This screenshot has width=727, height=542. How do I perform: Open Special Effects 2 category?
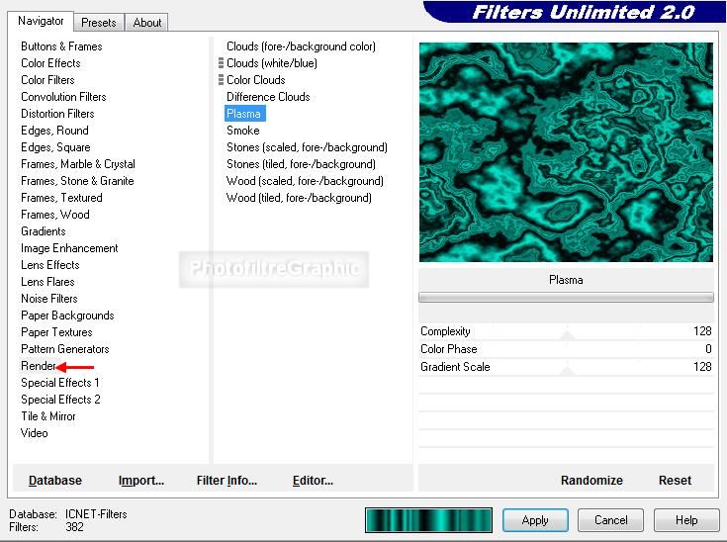60,400
